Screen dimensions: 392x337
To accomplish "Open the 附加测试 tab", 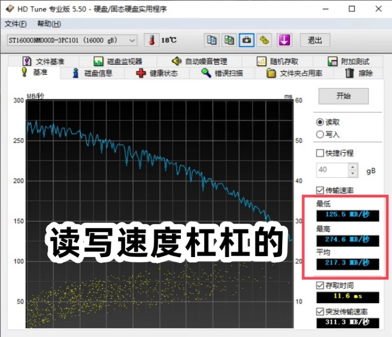I will pos(348,61).
